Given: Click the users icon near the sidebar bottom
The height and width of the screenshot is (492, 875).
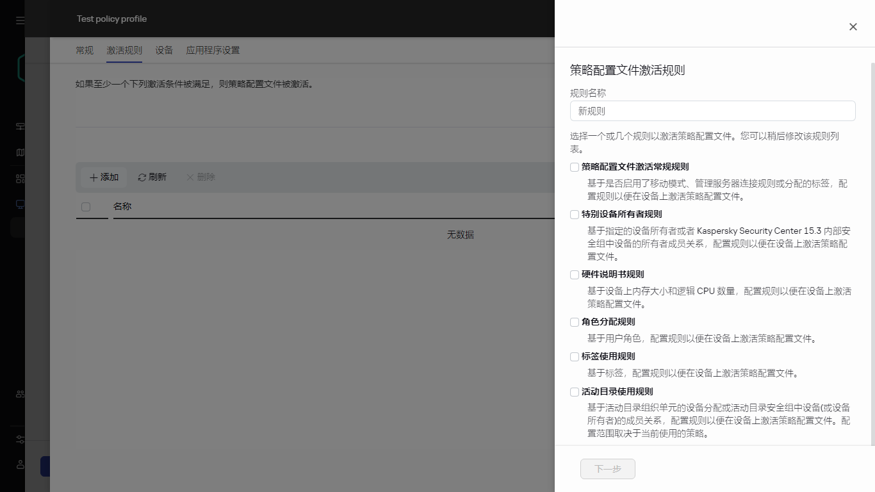Looking at the screenshot, I should tap(19, 393).
